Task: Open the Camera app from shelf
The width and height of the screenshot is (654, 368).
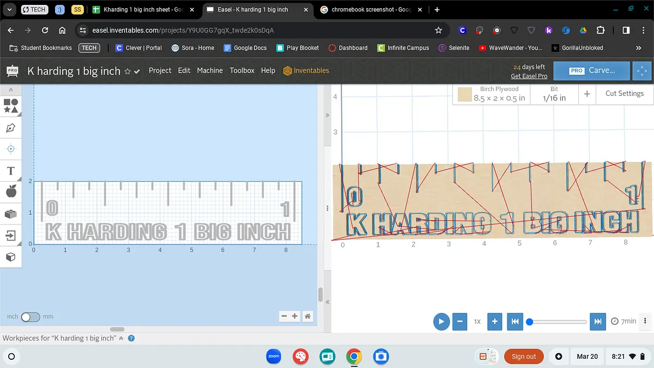Action: pos(381,357)
